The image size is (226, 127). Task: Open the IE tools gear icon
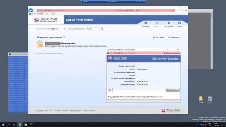point(183,11)
